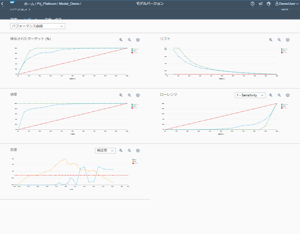300x234 pixels.
Task: Open settings gear of the リフト chart
Action: coord(288,40)
